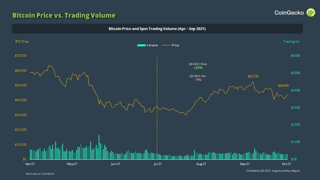
Task: Select the Price legend label
Action: coord(175,45)
